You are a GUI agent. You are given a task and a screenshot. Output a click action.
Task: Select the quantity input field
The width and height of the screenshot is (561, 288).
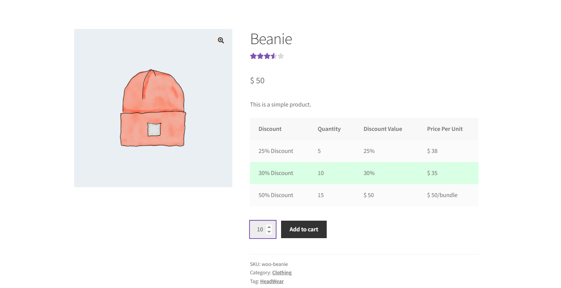coord(261,229)
